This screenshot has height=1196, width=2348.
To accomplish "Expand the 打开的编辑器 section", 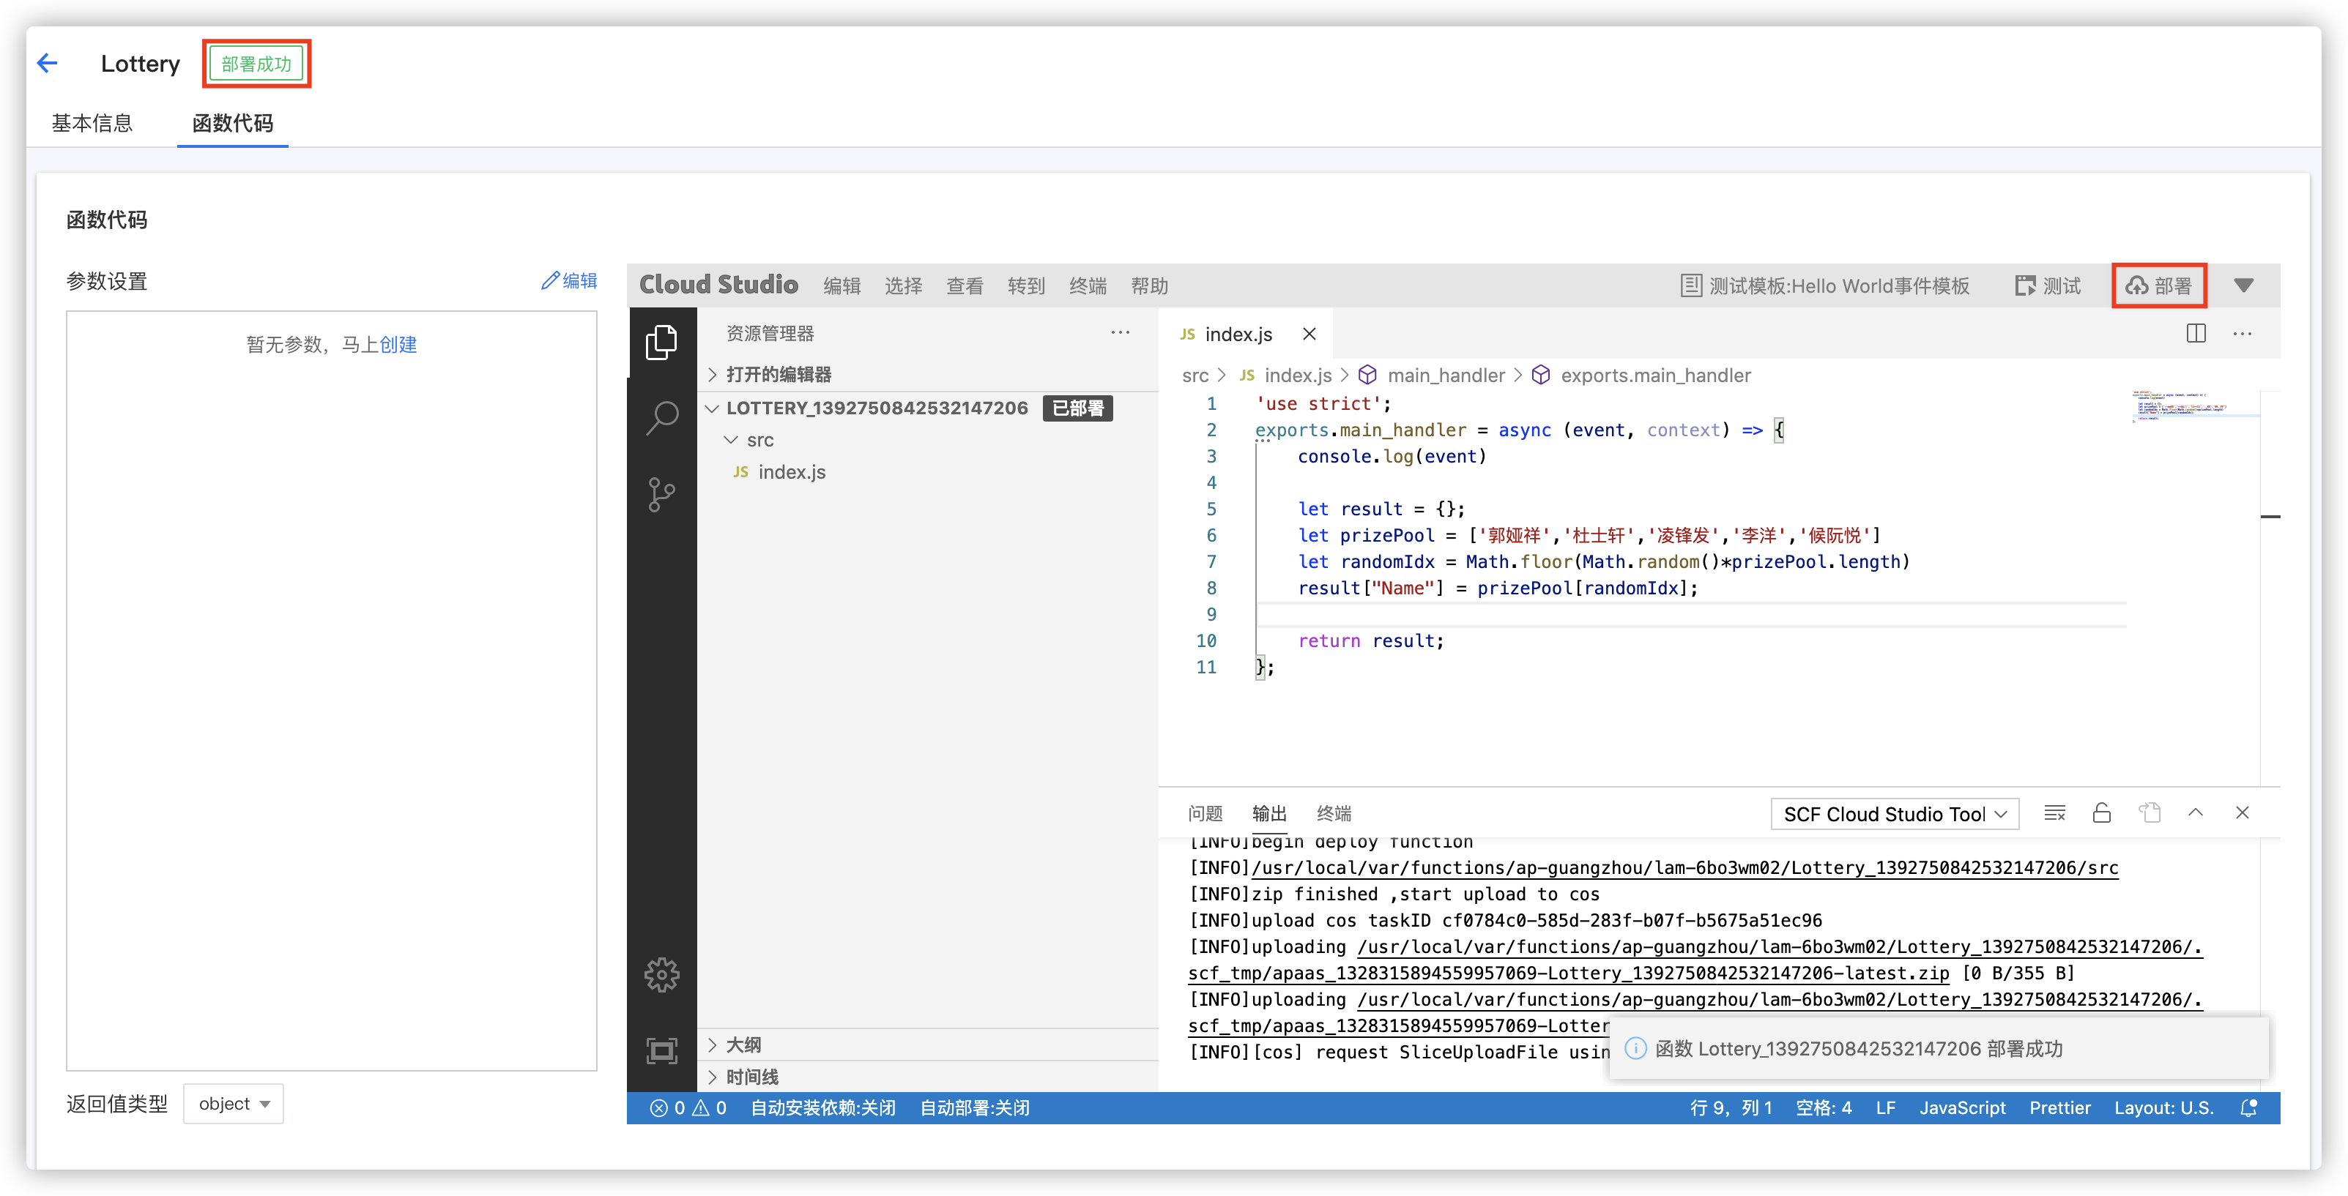I will 929,374.
